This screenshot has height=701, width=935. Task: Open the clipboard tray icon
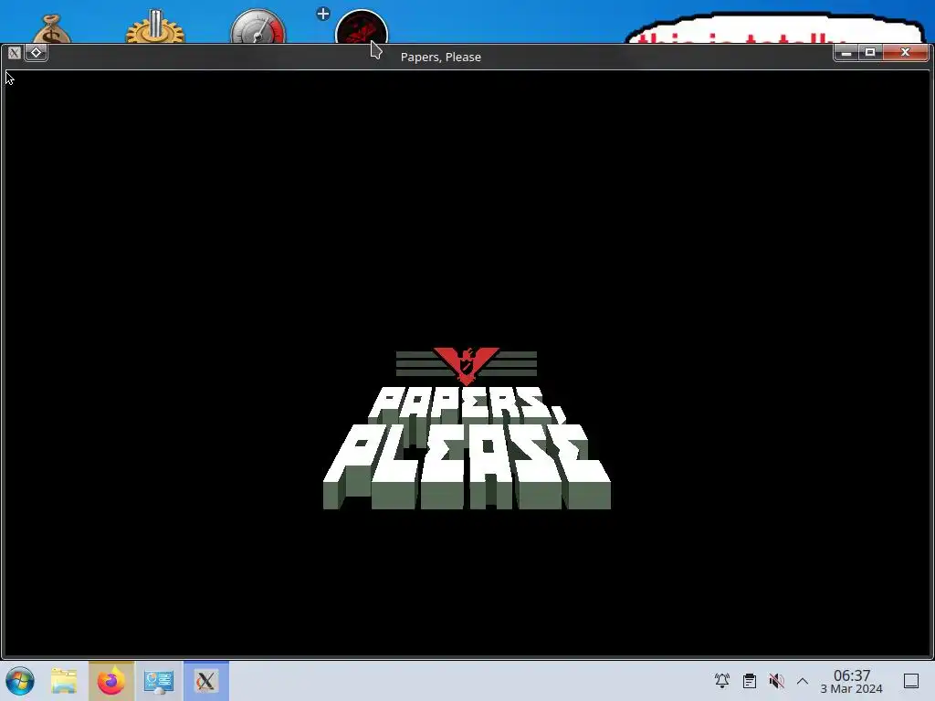750,681
